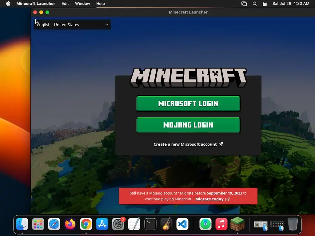
Task: Open TextEdit from the Dock
Action: click(134, 224)
